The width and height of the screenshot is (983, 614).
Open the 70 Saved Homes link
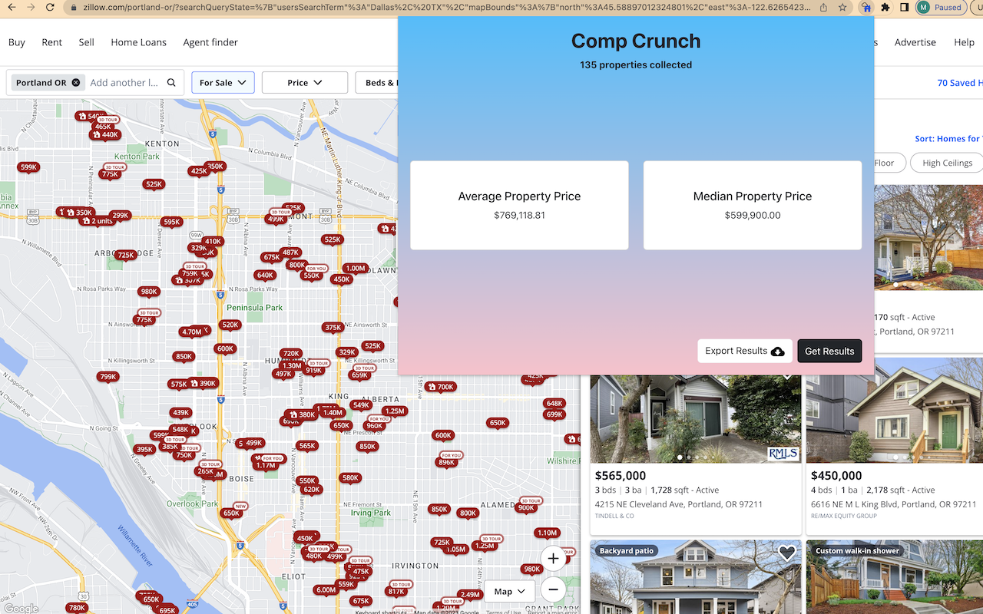960,83
